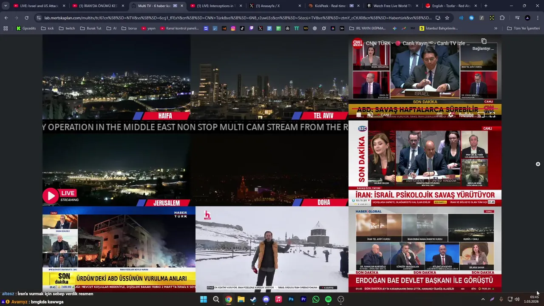This screenshot has width=544, height=306.
Task: Open İstanbul Bahçelievle... bookmark
Action: point(439,28)
